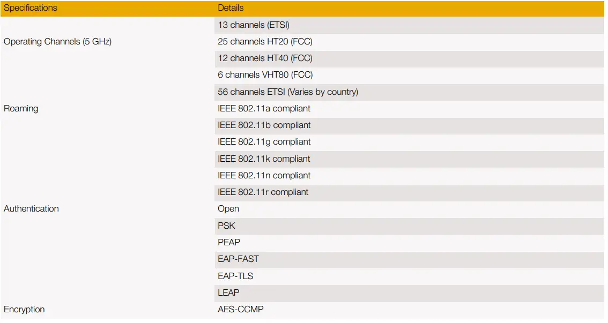Select the Operating Channels (5 GHz) label
The width and height of the screenshot is (608, 323).
57,41
